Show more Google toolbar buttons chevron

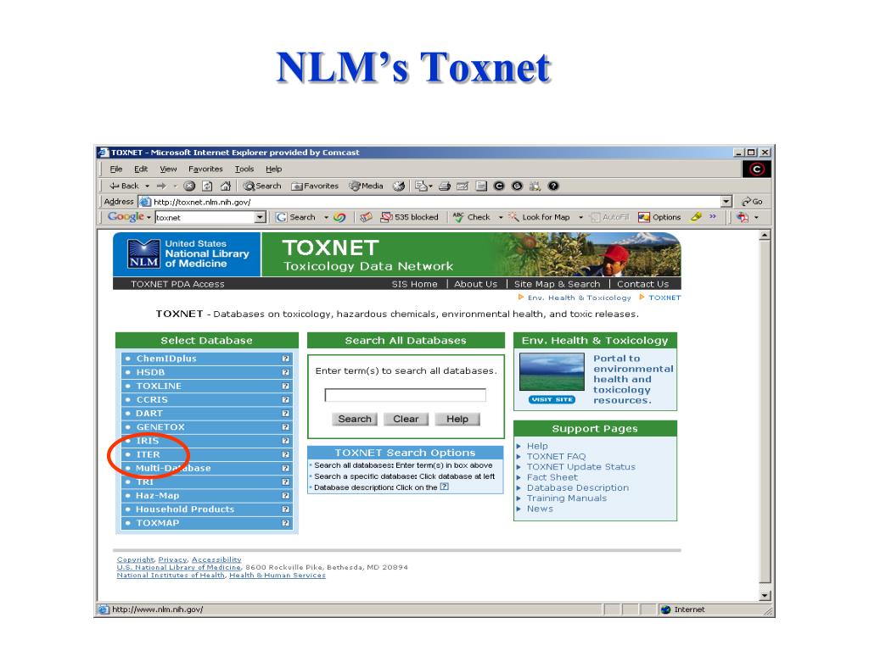(713, 216)
